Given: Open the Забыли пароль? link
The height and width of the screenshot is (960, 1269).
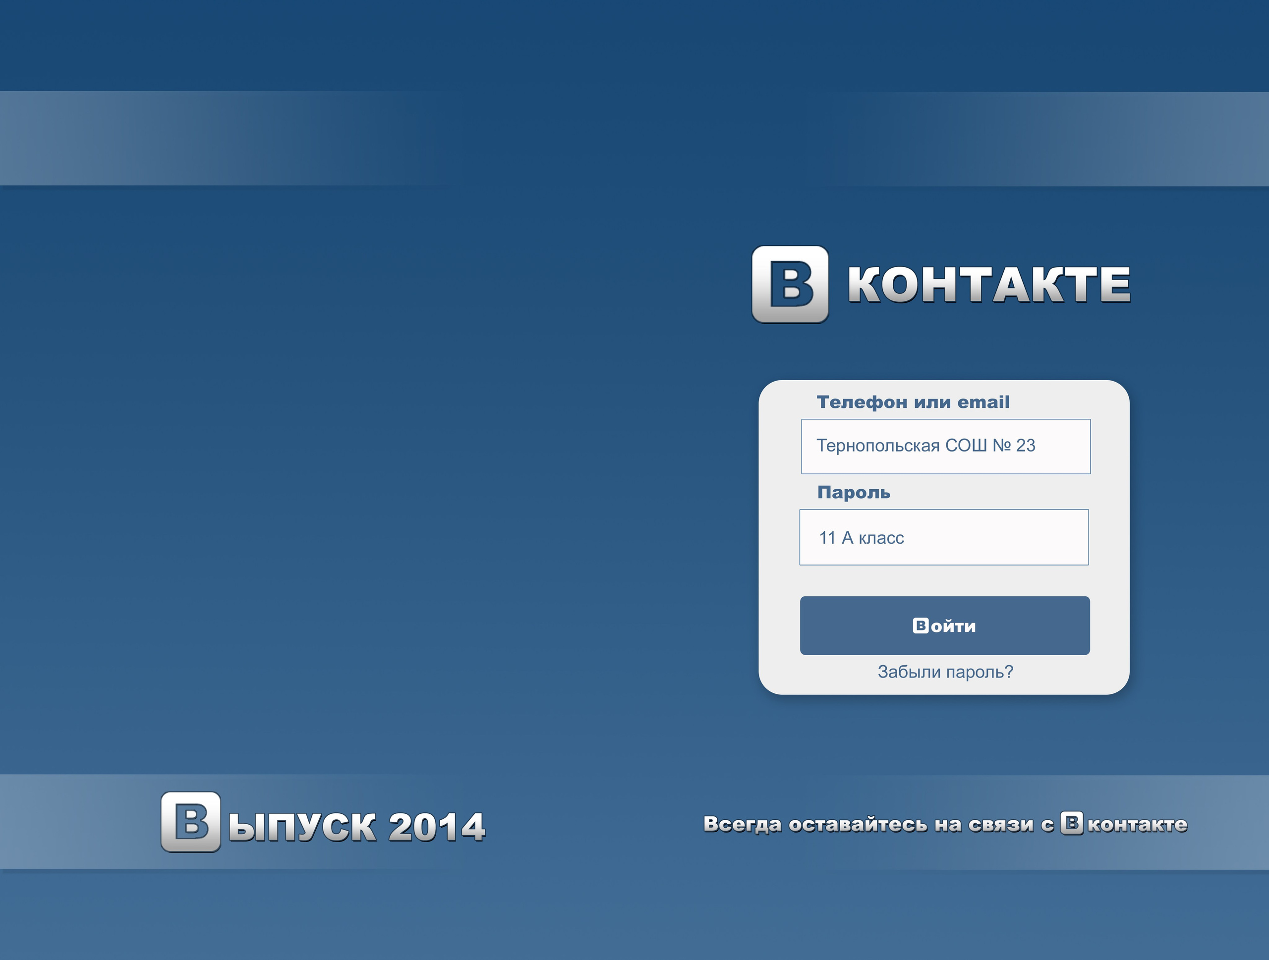Looking at the screenshot, I should [x=945, y=672].
